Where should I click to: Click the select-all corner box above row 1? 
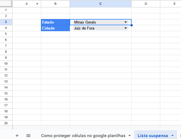point(6,4)
